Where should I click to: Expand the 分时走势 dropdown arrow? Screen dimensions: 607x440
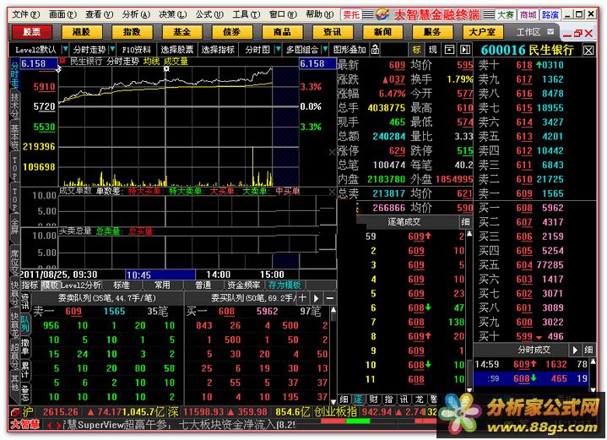click(112, 50)
